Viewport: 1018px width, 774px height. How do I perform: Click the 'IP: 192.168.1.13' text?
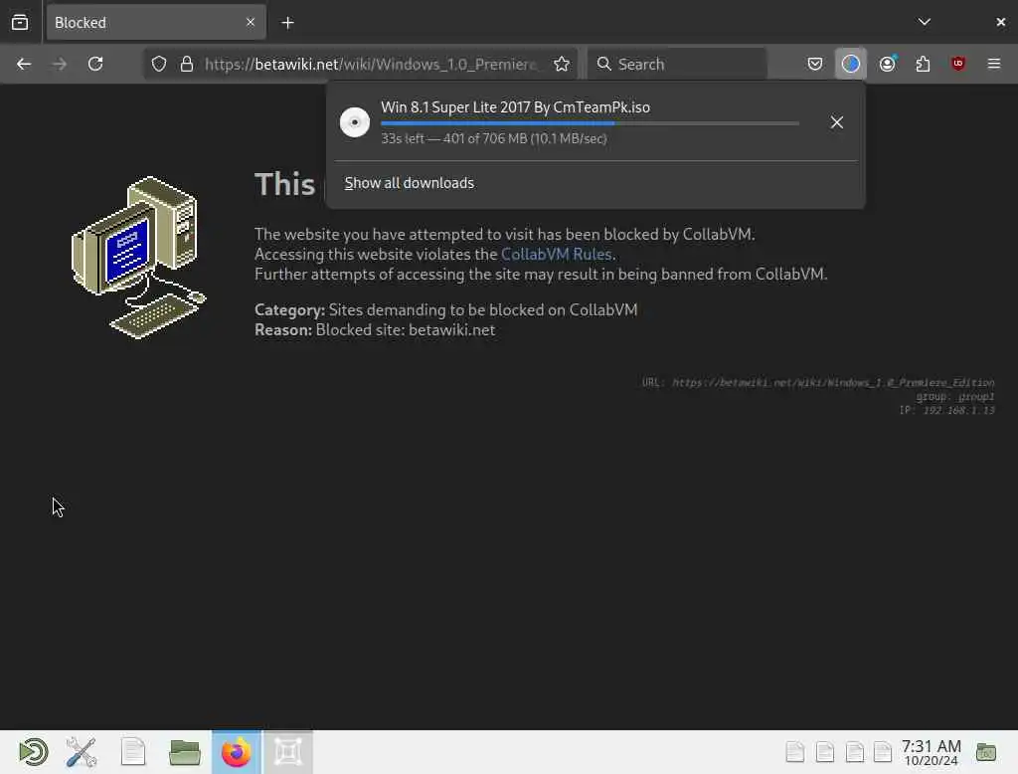(x=946, y=410)
